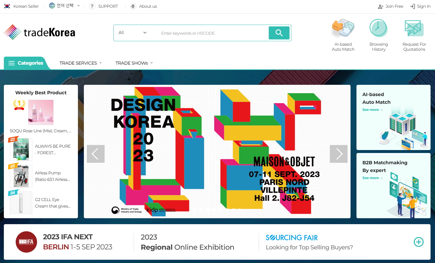Click the SUPPORT question mark icon
435x263 pixels.
pos(92,6)
